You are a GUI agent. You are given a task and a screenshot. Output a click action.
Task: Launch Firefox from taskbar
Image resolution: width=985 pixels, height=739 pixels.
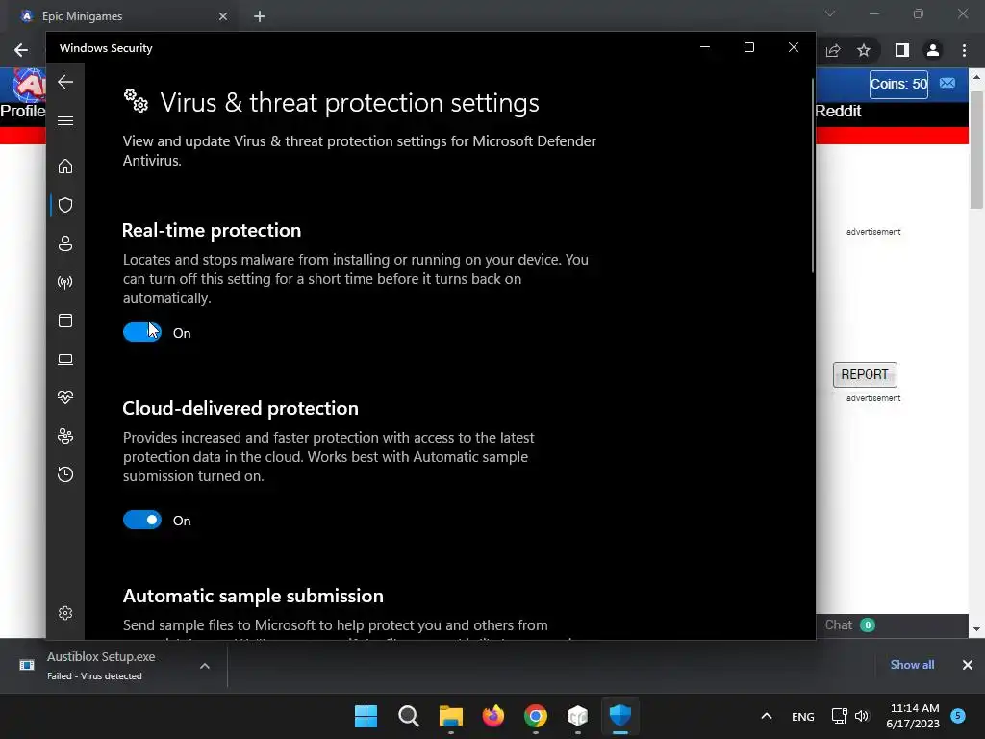coord(493,716)
